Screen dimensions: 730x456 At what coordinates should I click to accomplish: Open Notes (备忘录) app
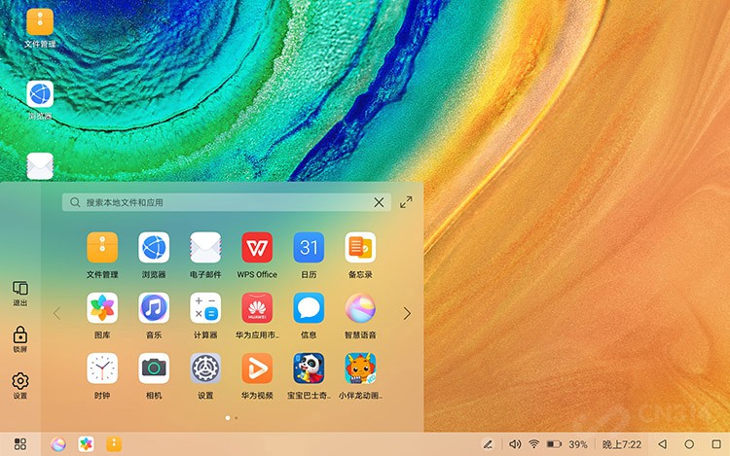[x=360, y=248]
